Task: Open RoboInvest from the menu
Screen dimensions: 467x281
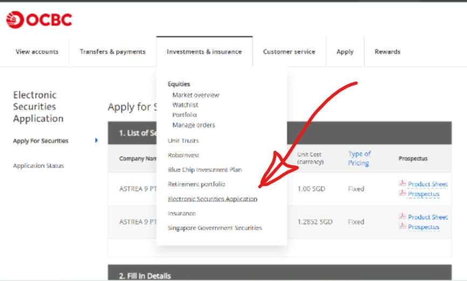Action: click(183, 155)
